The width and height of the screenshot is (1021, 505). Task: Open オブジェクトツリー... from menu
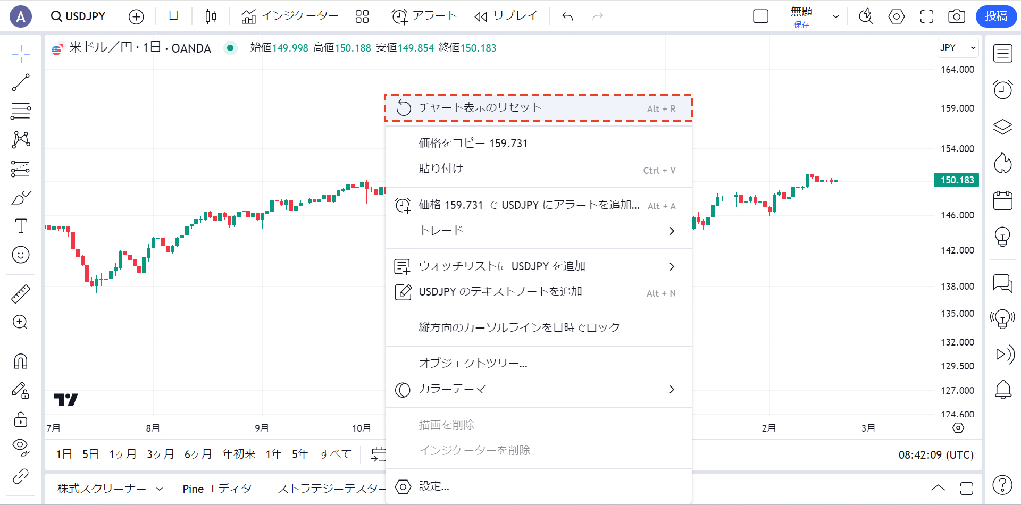tap(538, 364)
